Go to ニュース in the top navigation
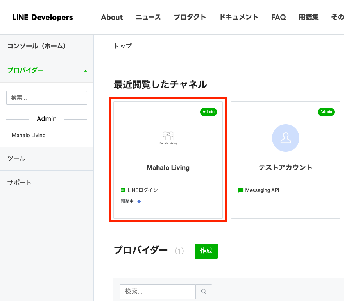This screenshot has width=344, height=301. click(148, 17)
